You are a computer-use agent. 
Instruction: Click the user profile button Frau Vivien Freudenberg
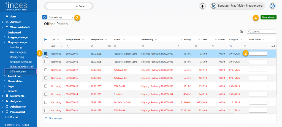click(238, 6)
